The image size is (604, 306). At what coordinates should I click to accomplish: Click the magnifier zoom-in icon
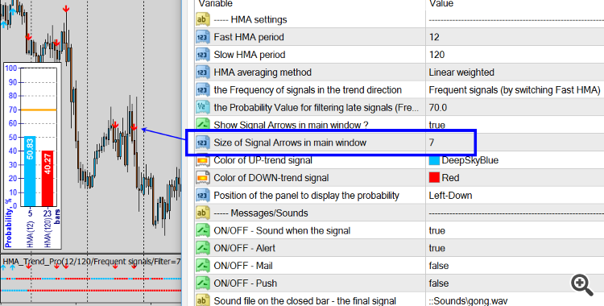[x=581, y=284]
